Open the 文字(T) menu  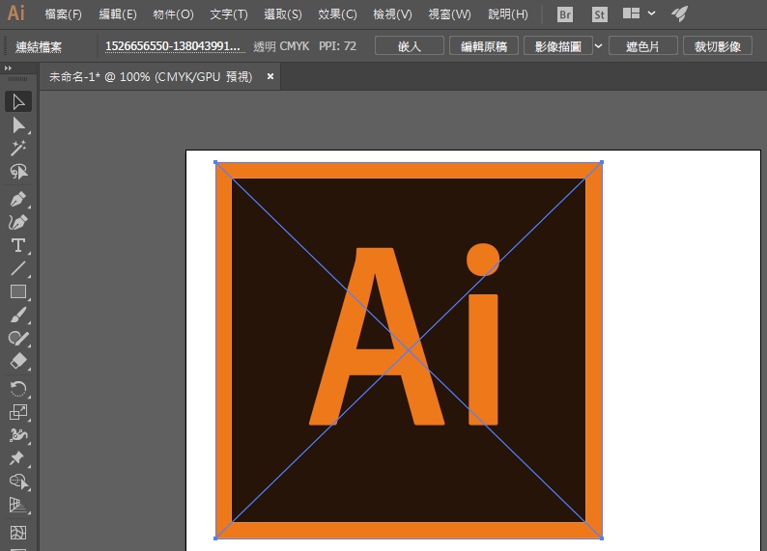[x=229, y=14]
